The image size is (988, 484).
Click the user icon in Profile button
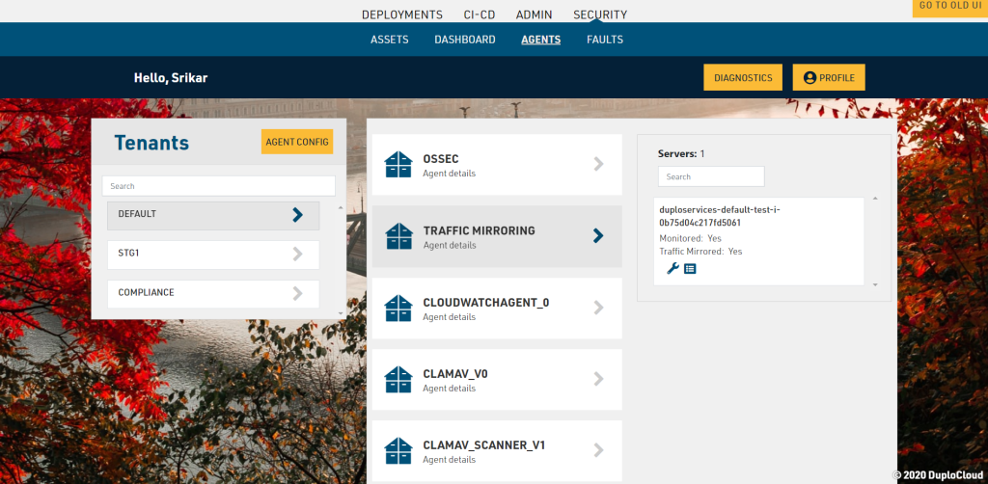810,78
